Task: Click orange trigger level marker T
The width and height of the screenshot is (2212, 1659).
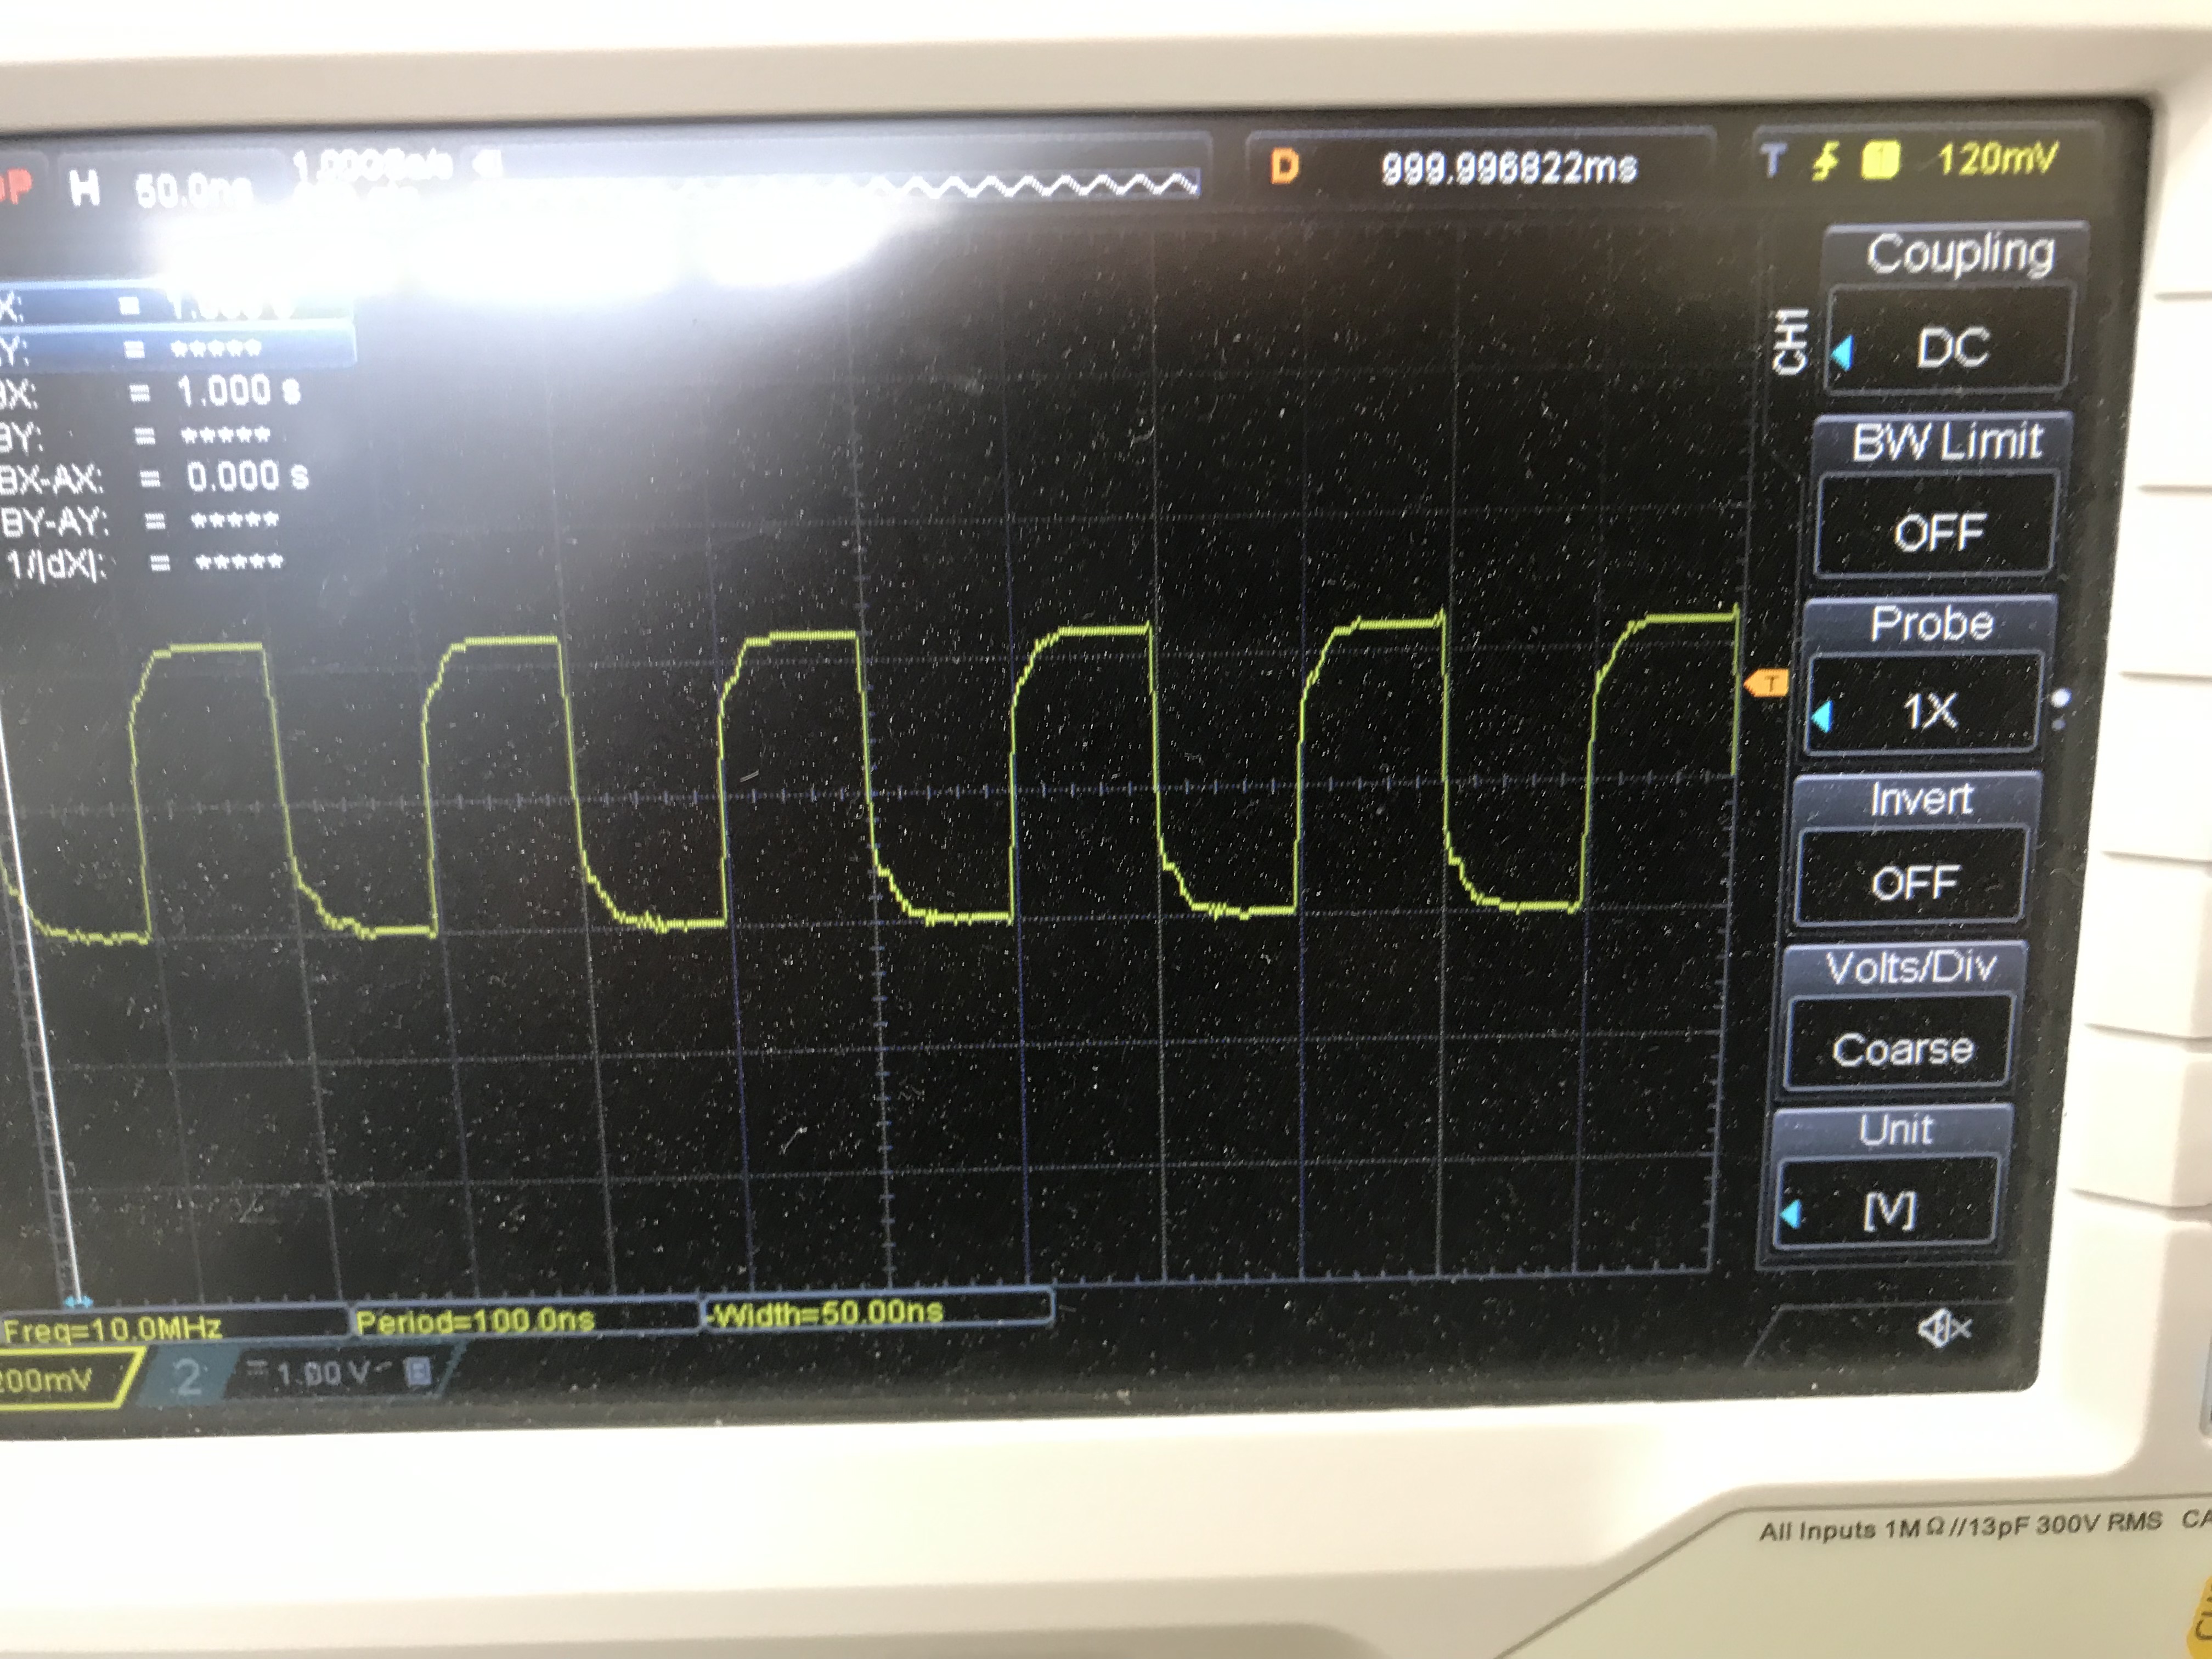Action: [1766, 684]
